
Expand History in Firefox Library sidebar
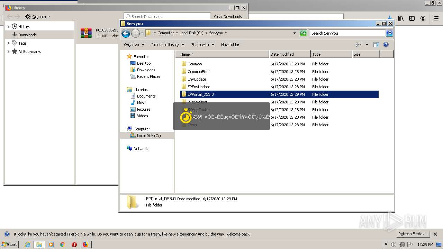coord(8,27)
